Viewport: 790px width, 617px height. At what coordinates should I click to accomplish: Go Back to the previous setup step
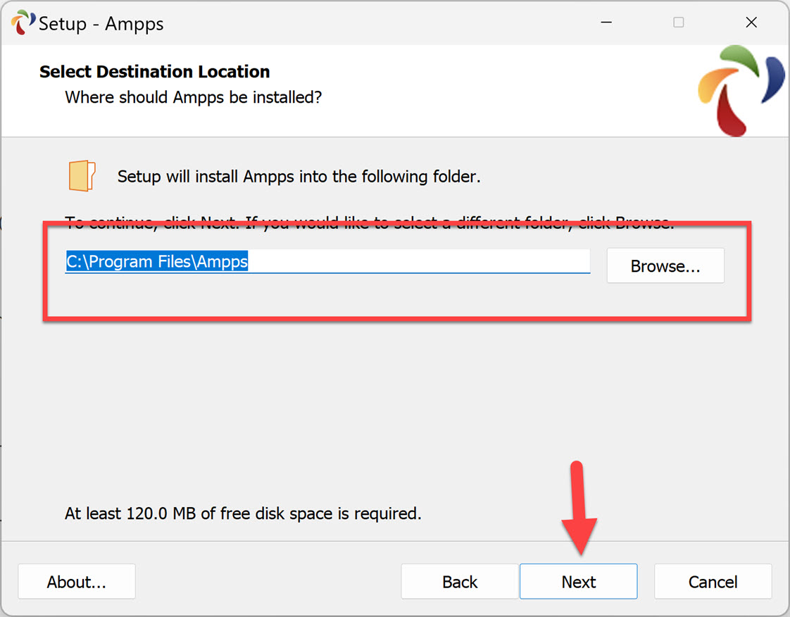tap(459, 581)
